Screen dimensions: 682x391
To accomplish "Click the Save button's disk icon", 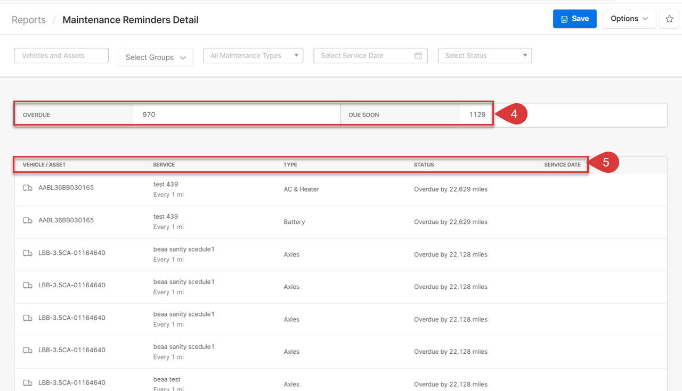I will (x=565, y=19).
